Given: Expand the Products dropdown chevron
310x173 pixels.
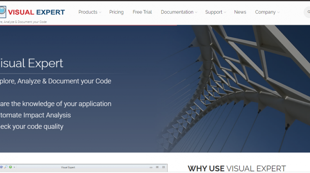Looking at the screenshot, I should [100, 13].
